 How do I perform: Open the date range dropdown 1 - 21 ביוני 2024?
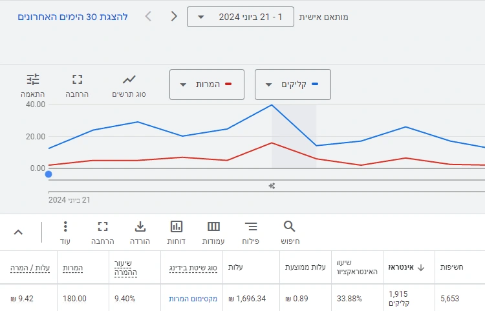[240, 17]
